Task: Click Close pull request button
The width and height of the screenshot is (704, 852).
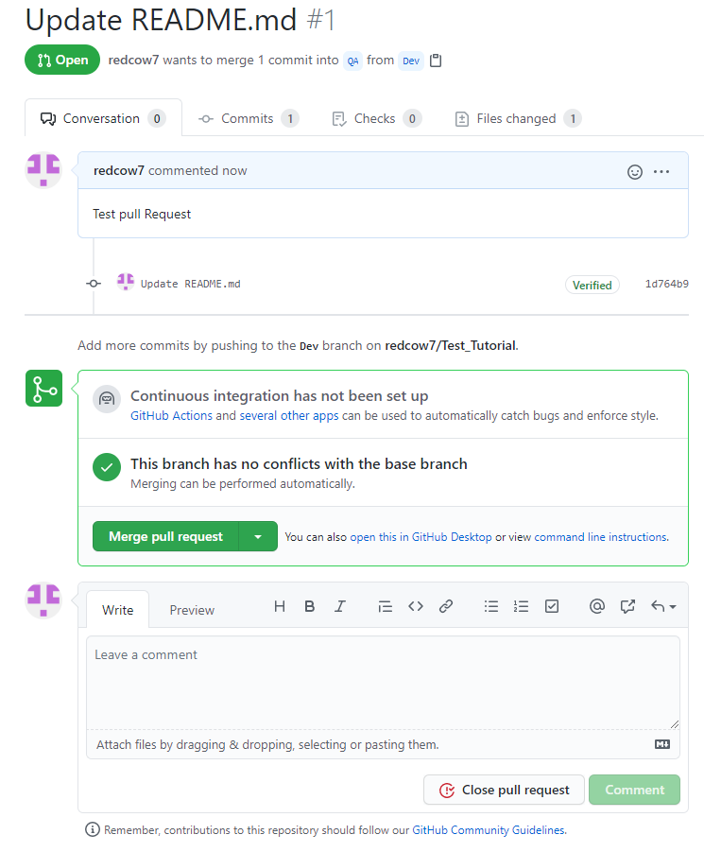Action: 504,790
